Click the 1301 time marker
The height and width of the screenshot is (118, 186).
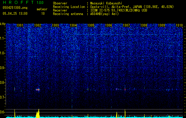tap(20, 25)
